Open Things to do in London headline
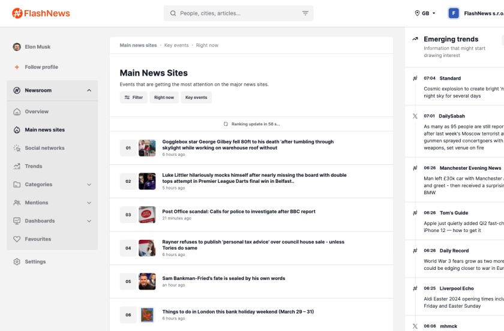 pos(238,312)
